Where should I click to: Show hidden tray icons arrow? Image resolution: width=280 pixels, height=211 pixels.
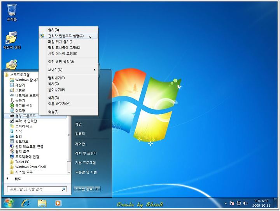226,203
